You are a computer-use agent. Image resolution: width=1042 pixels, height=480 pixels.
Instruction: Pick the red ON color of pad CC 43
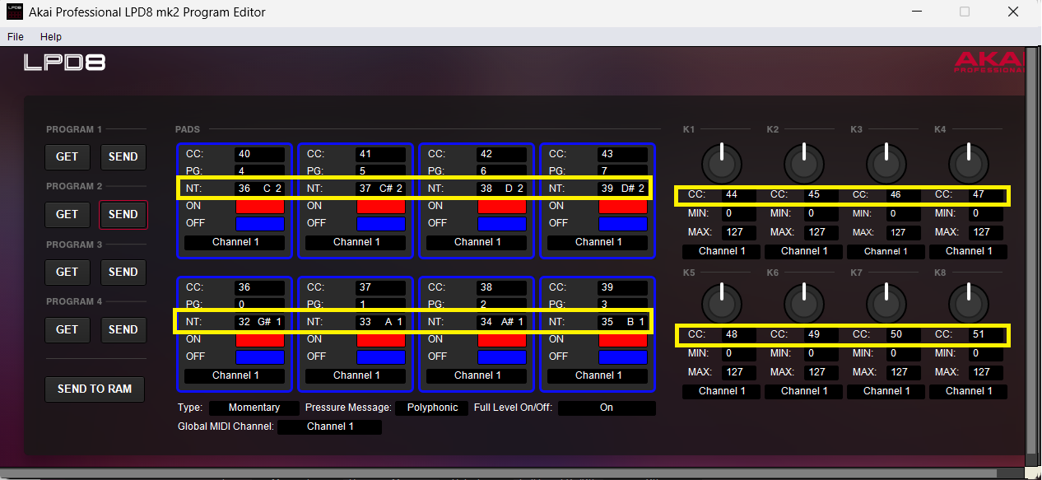[x=623, y=207]
